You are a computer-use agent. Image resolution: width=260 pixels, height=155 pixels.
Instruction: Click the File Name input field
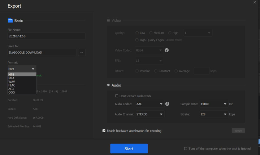(x=46, y=36)
